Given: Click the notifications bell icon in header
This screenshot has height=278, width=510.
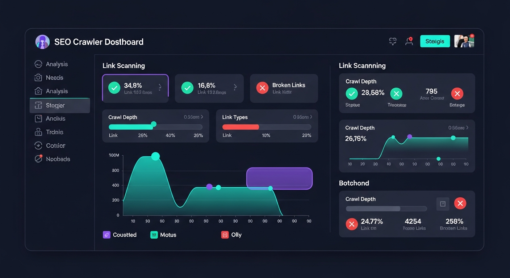Looking at the screenshot, I should pos(409,41).
